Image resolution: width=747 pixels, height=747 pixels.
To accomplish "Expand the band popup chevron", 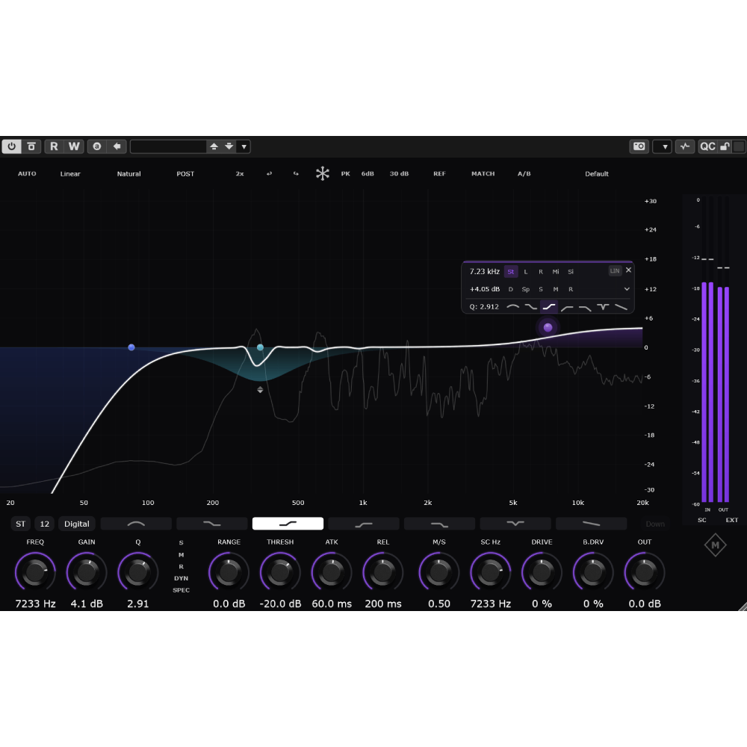I will (x=627, y=289).
